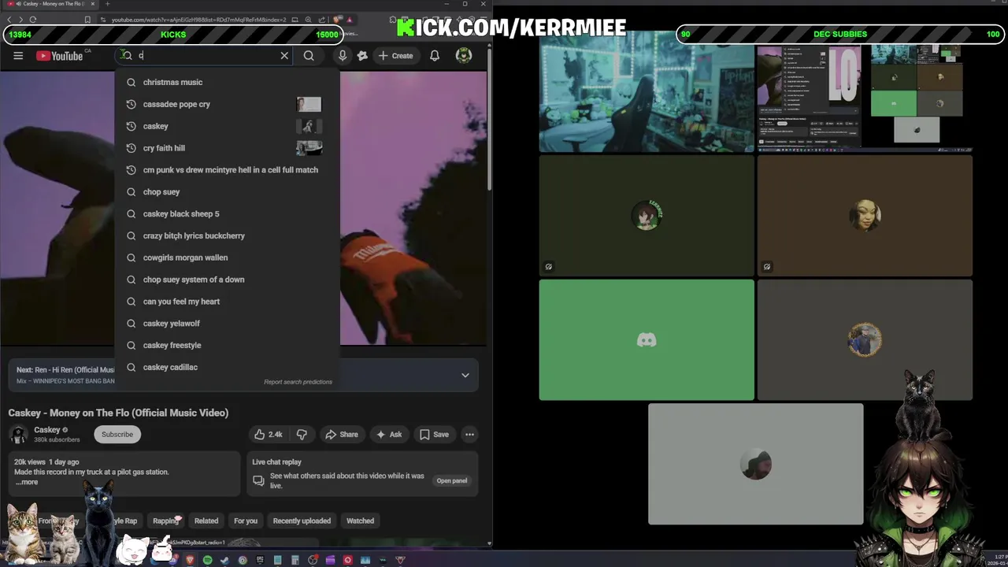
Task: Open the Caskey channel name link
Action: 47,430
